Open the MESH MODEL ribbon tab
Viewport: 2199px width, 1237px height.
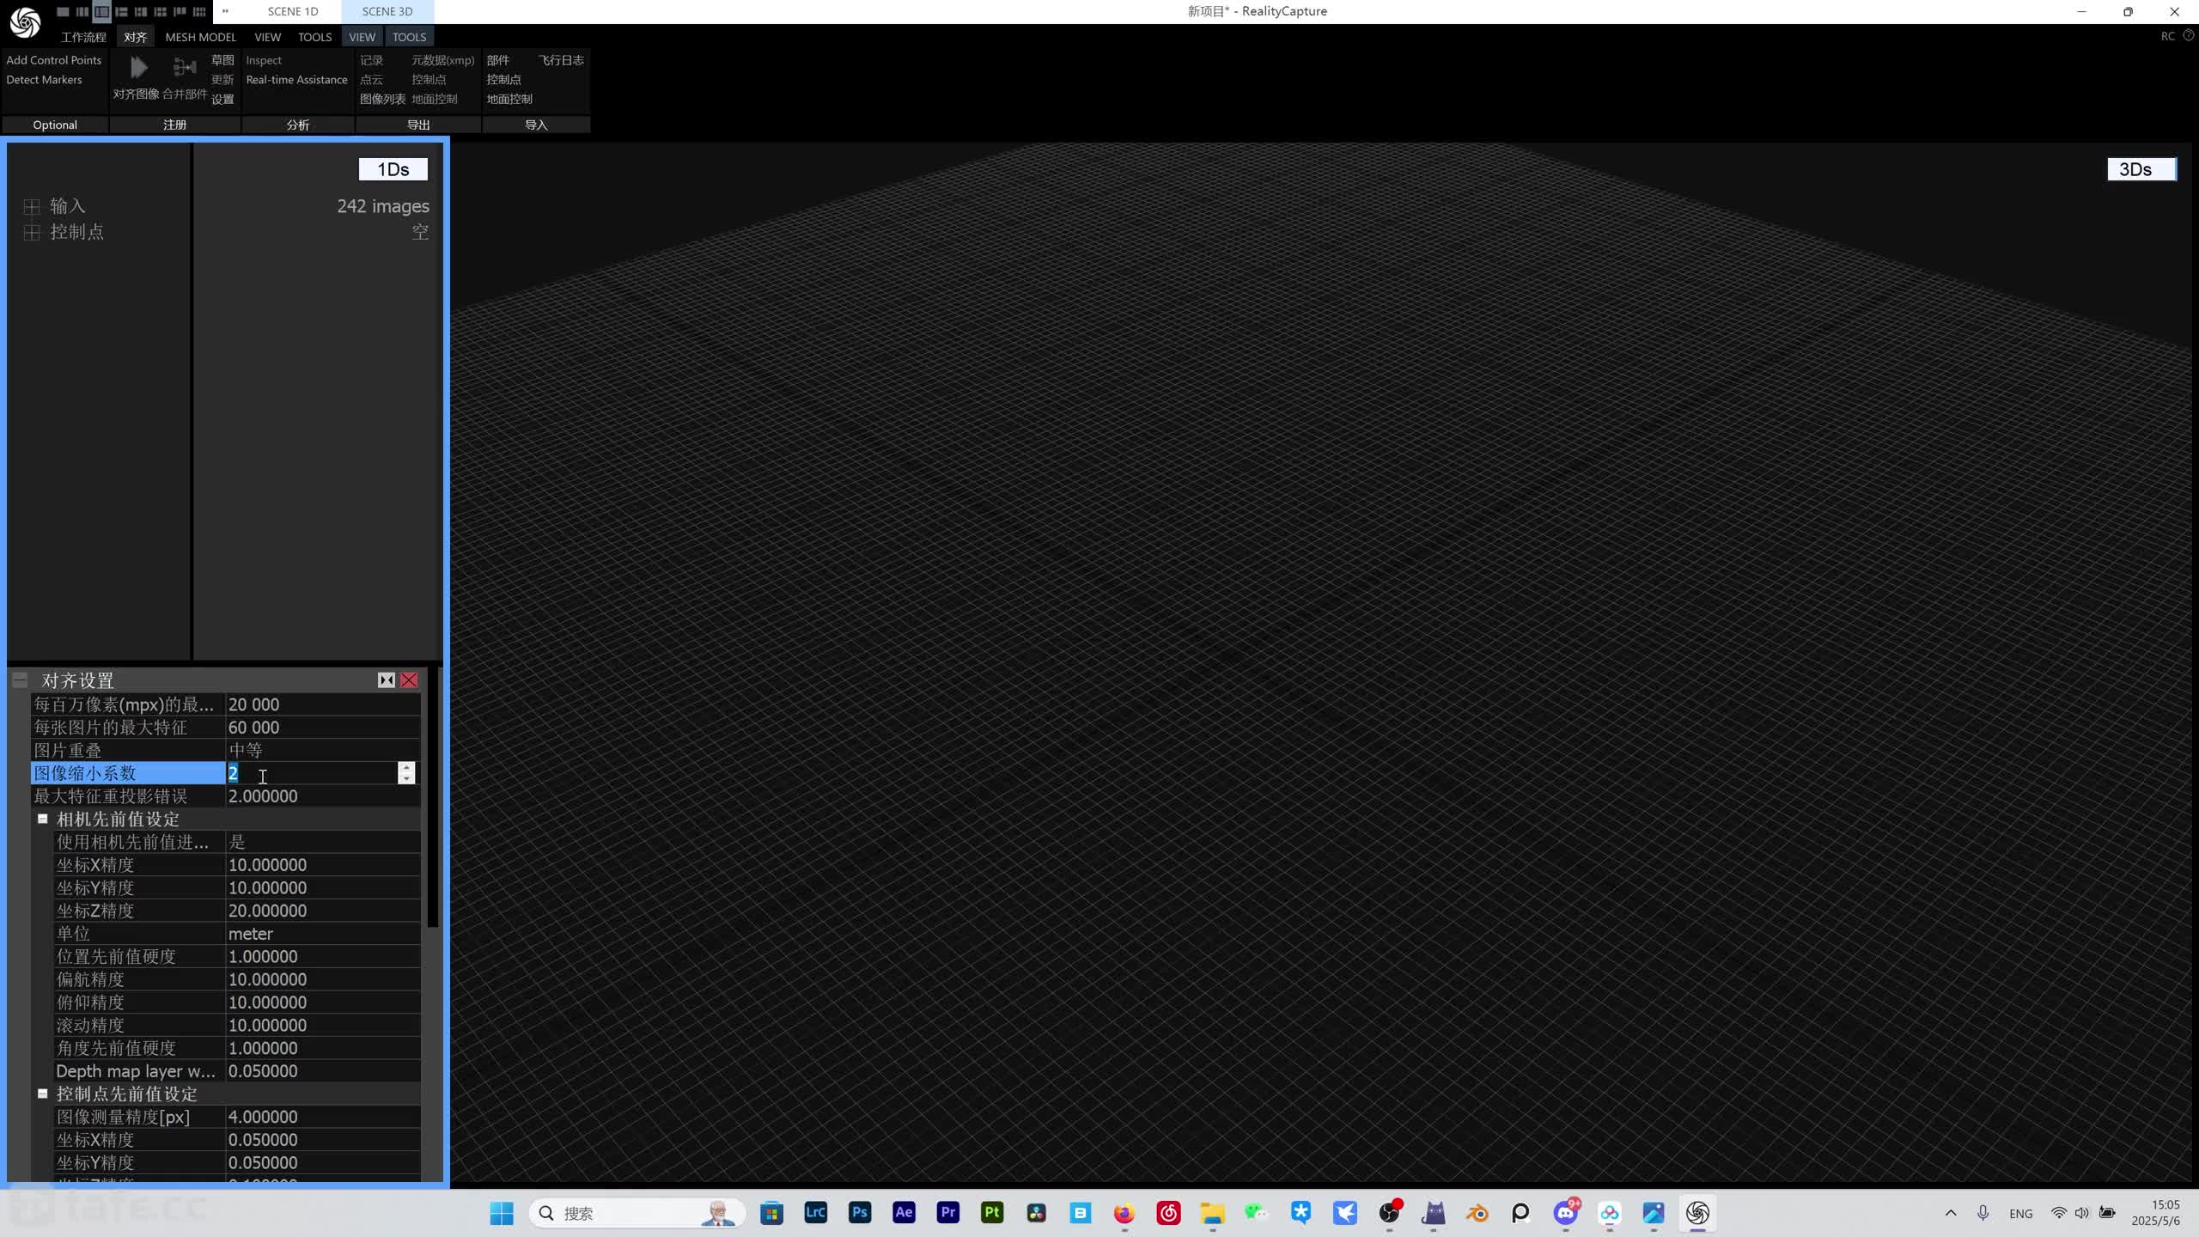click(x=200, y=37)
